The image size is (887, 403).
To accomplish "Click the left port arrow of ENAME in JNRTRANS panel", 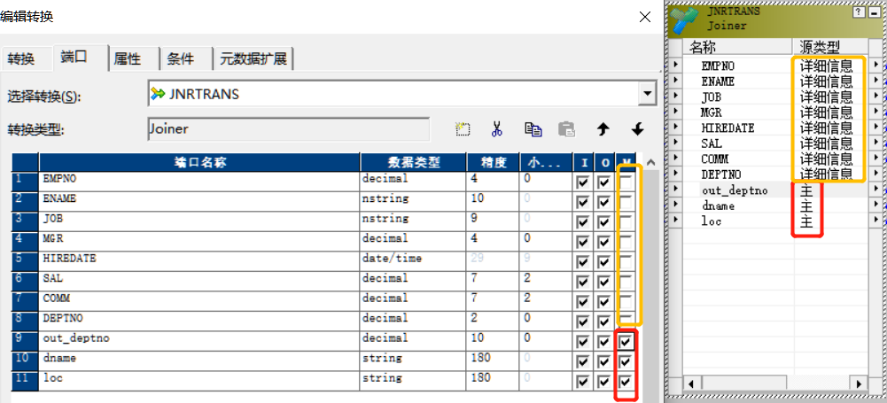I will pyautogui.click(x=675, y=81).
